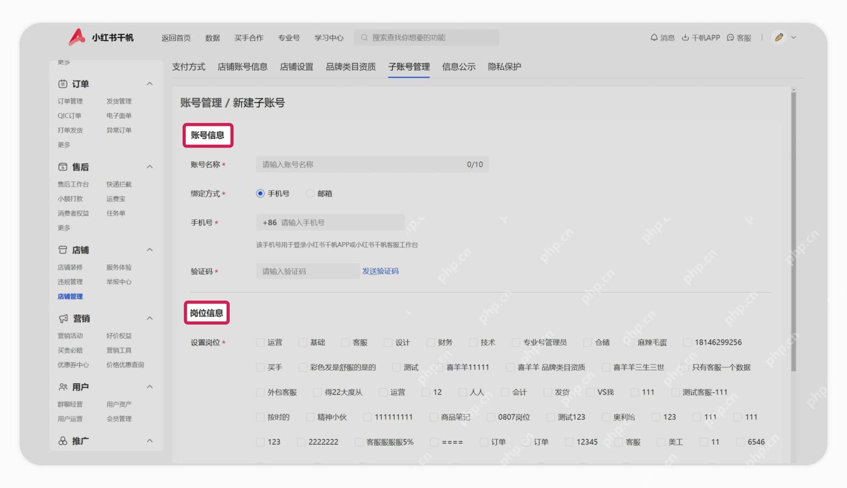The width and height of the screenshot is (847, 488).
Task: Collapse the 售后 sidebar section chevron
Action: pyautogui.click(x=150, y=167)
